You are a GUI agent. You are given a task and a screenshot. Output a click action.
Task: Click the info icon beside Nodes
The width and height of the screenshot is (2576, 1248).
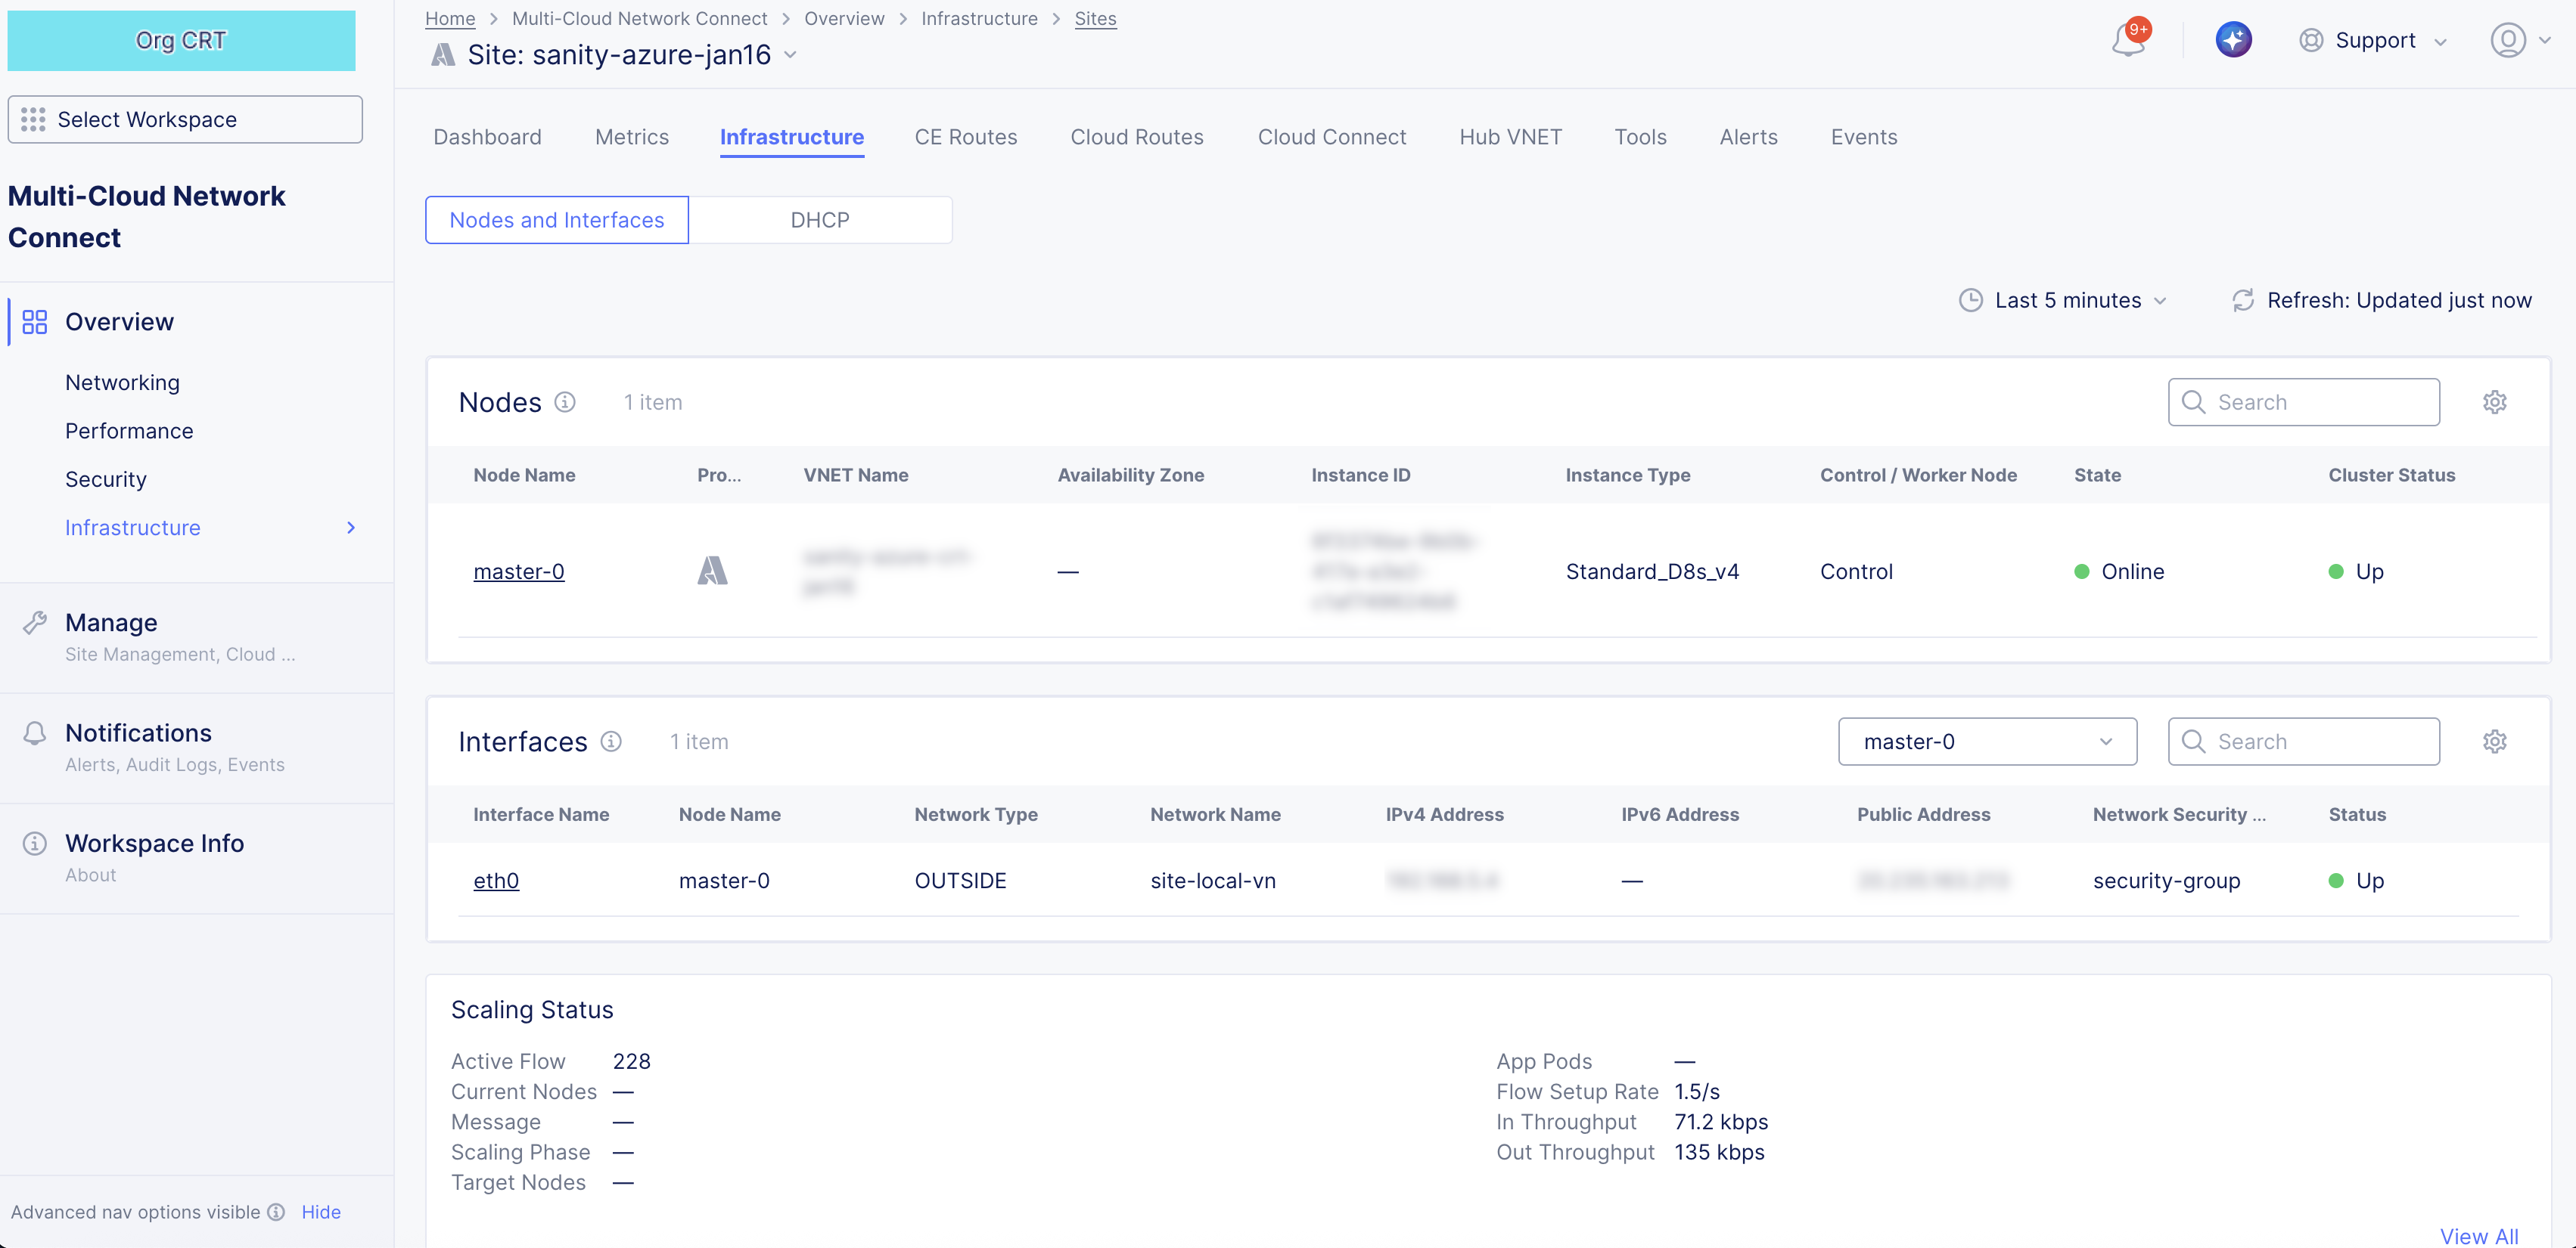tap(565, 401)
